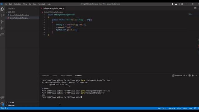
Task: Click 'class StringVsStringBuffer' declaration text
Action: click(x=61, y=15)
